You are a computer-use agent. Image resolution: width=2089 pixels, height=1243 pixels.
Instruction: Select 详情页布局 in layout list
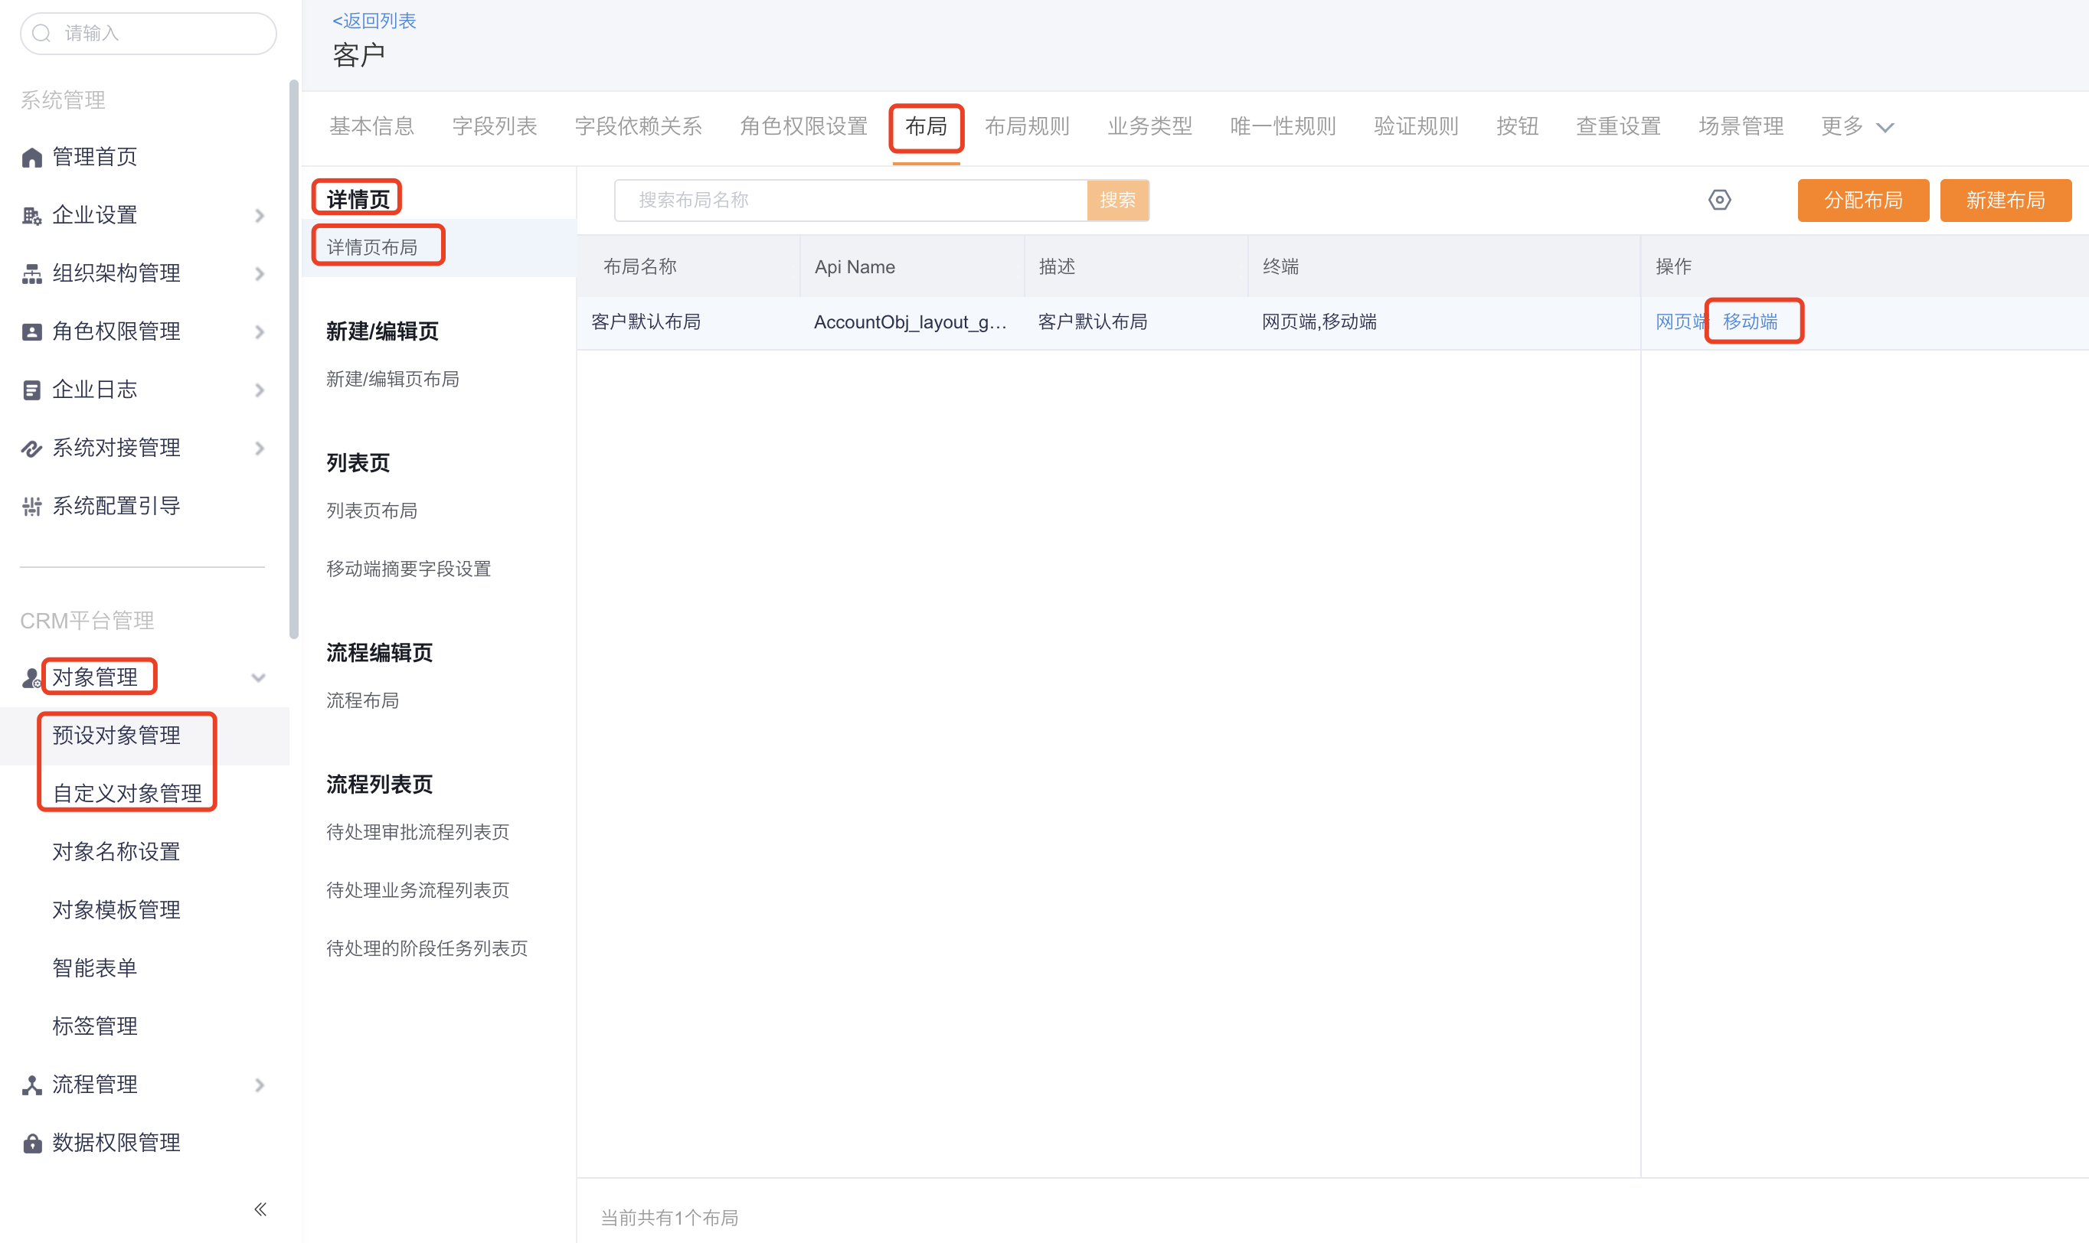pos(438,248)
